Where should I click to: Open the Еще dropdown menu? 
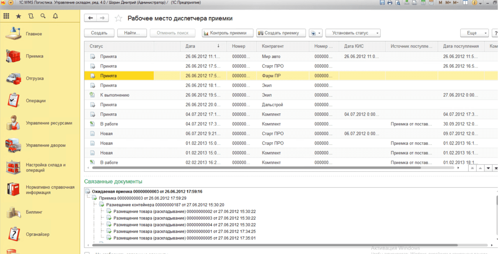pyautogui.click(x=474, y=33)
